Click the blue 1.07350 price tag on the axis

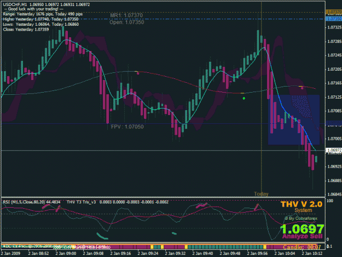(x=334, y=19)
